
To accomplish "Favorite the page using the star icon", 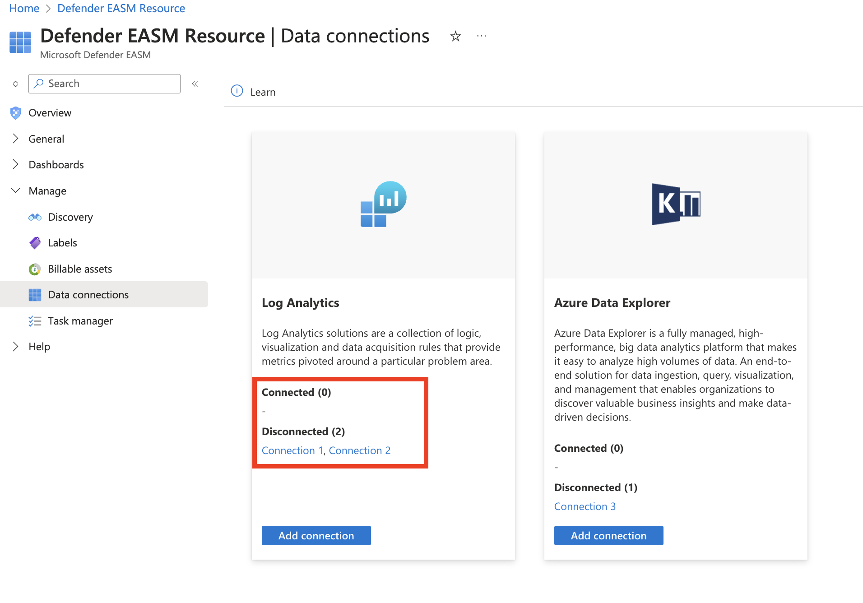I will [455, 36].
